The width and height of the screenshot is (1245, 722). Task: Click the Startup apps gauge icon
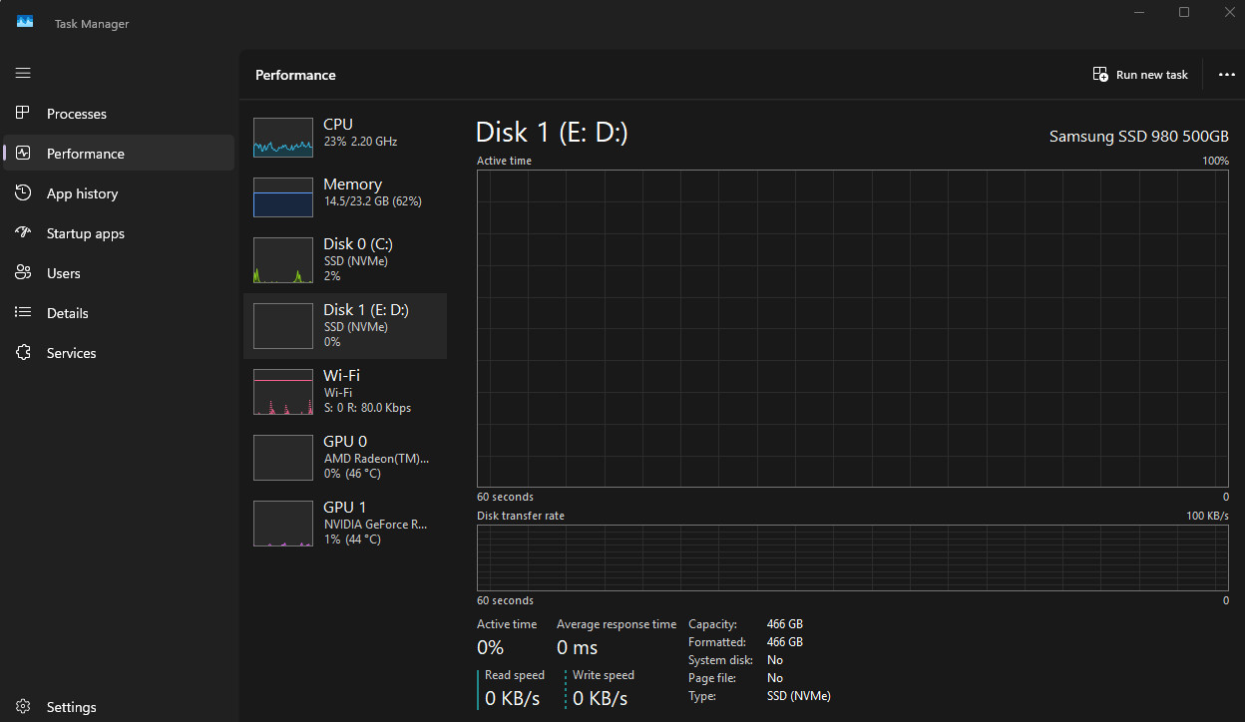click(x=23, y=232)
